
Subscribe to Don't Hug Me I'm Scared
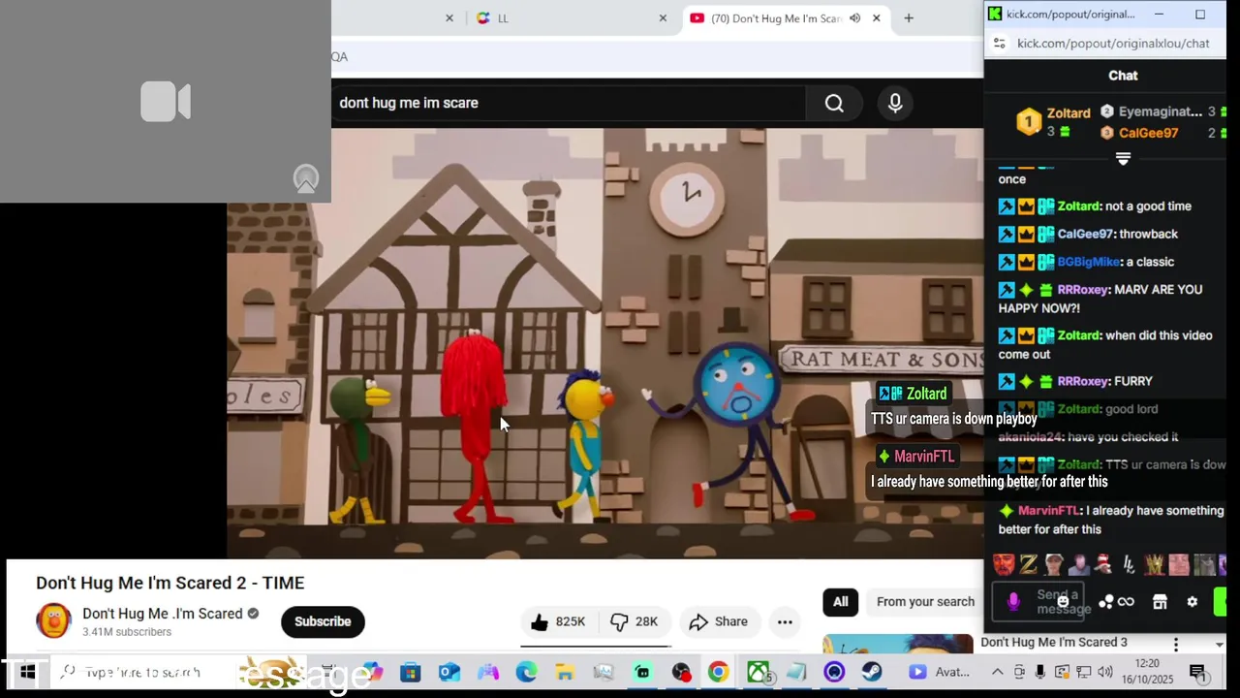pyautogui.click(x=323, y=621)
